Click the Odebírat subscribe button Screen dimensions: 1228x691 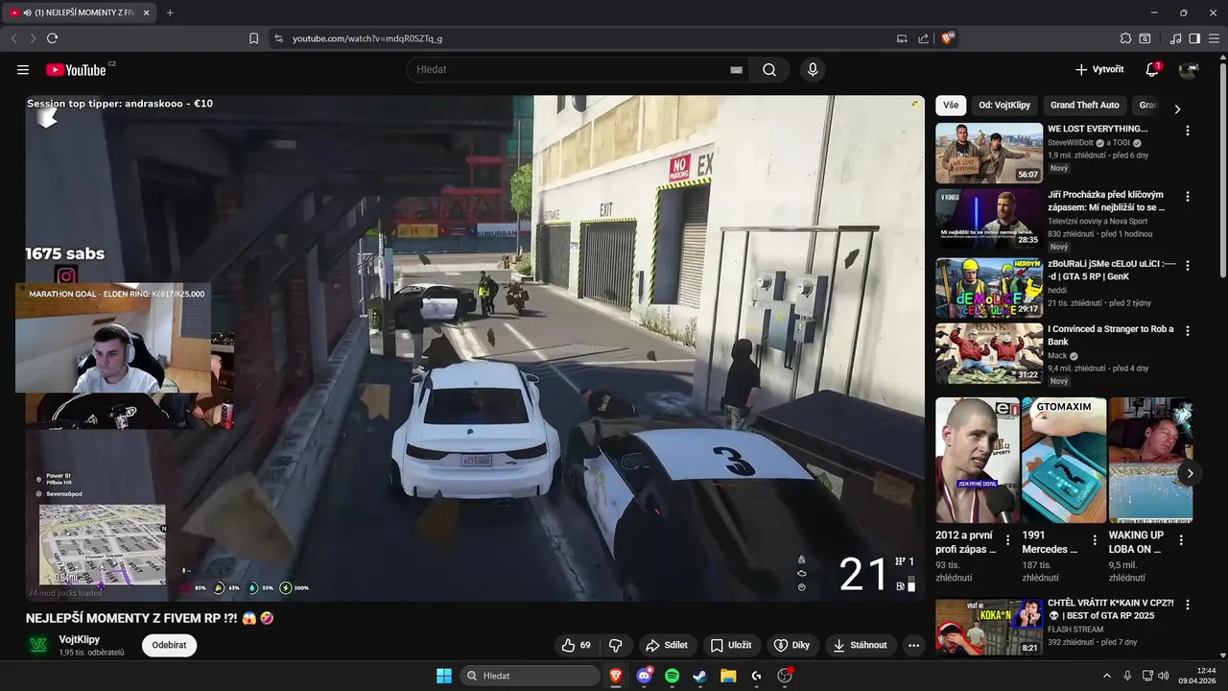[x=169, y=645]
